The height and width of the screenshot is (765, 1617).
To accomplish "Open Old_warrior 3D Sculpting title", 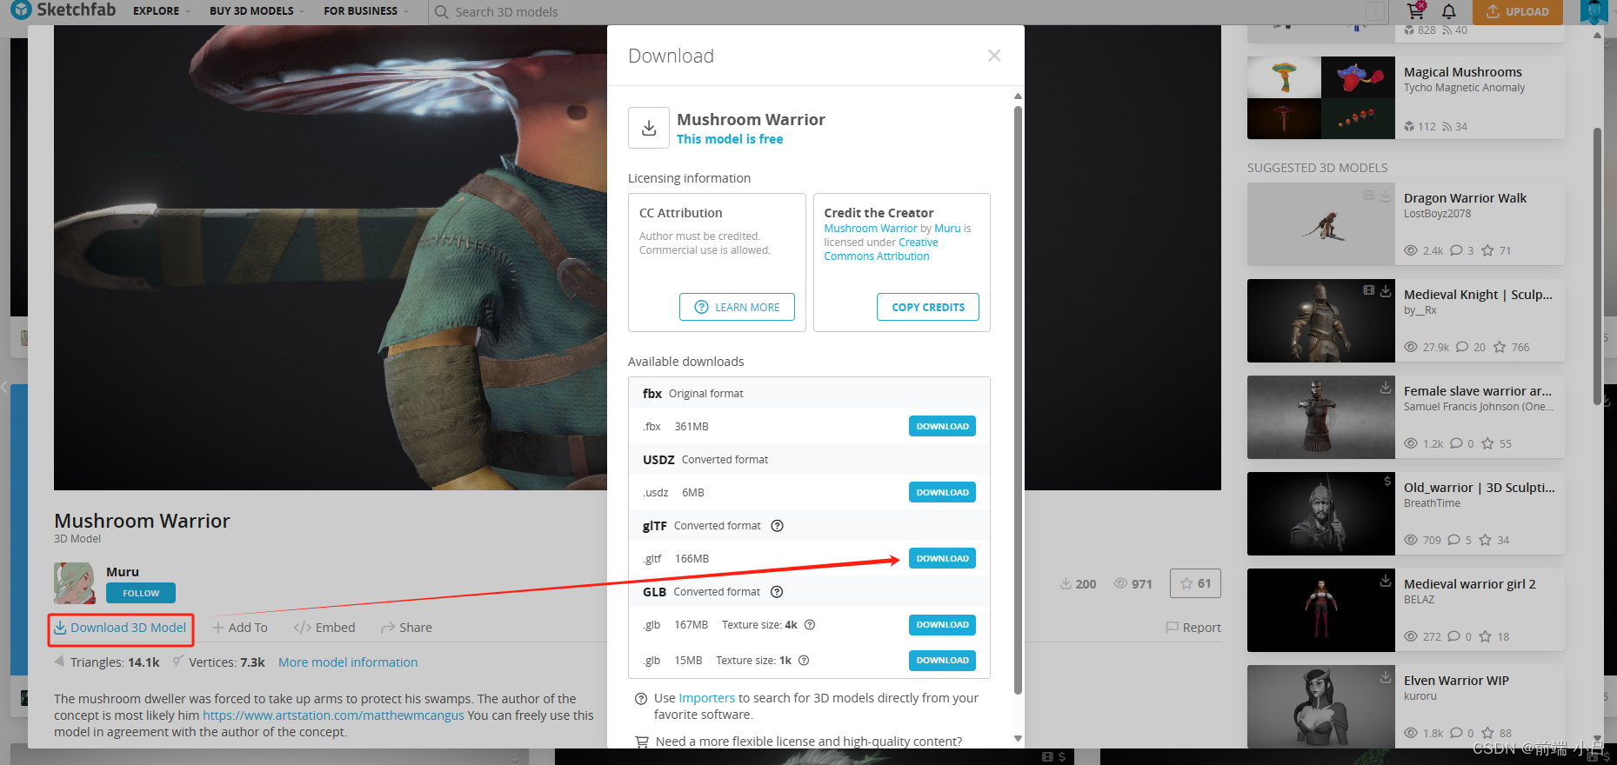I will pos(1479,488).
